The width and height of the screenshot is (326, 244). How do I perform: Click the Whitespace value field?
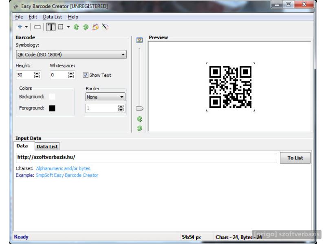(x=59, y=75)
